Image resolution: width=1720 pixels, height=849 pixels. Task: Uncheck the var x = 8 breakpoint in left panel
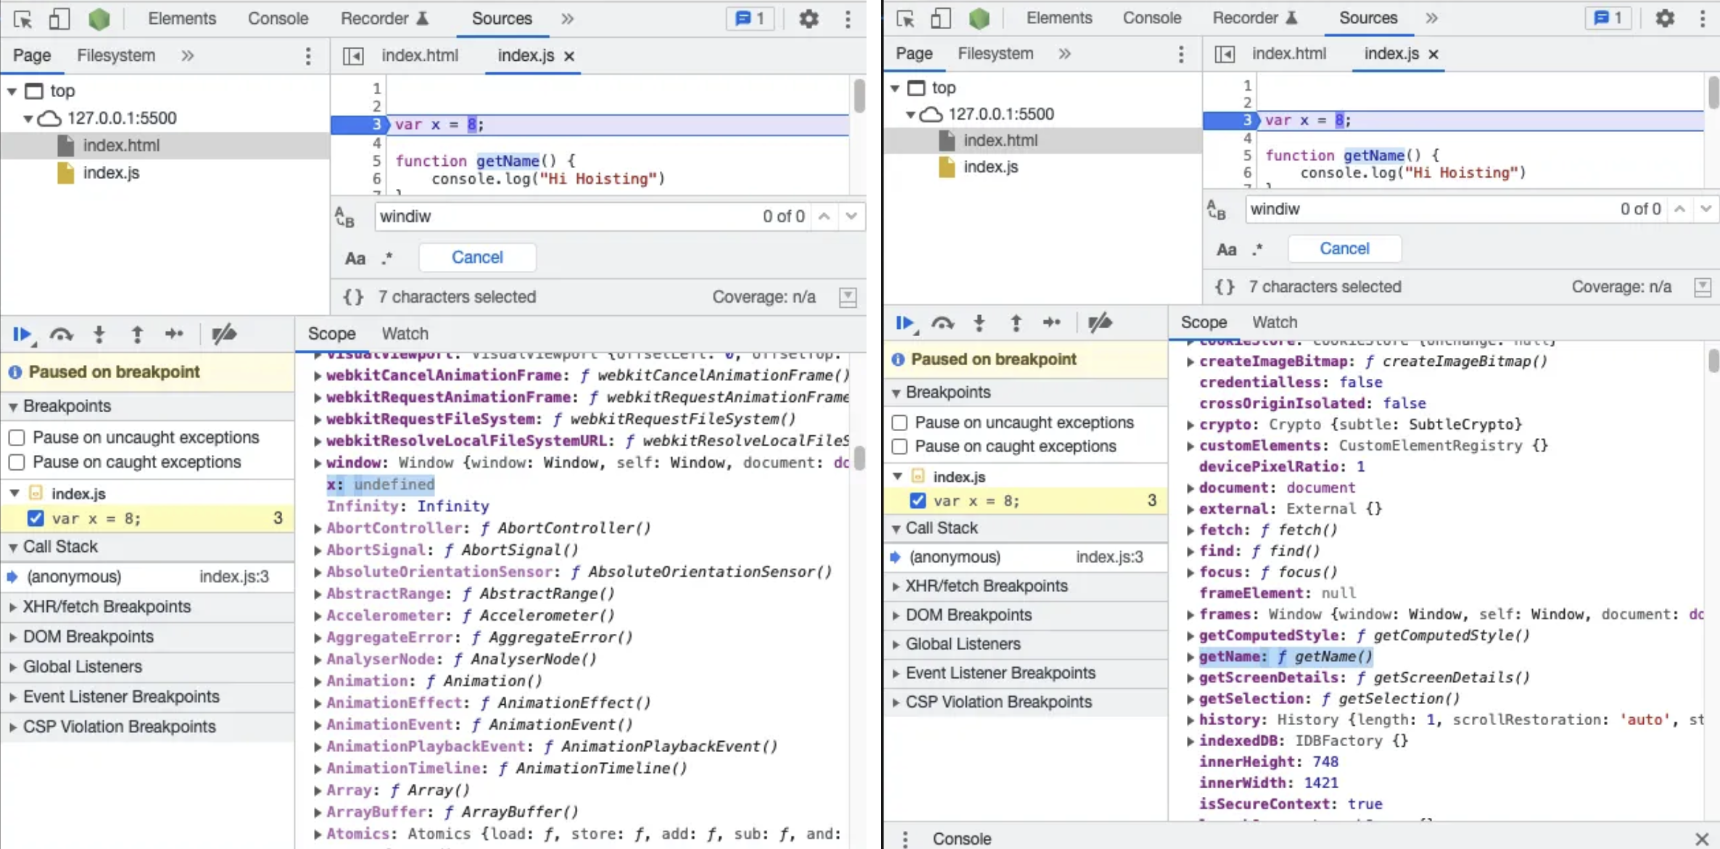36,518
